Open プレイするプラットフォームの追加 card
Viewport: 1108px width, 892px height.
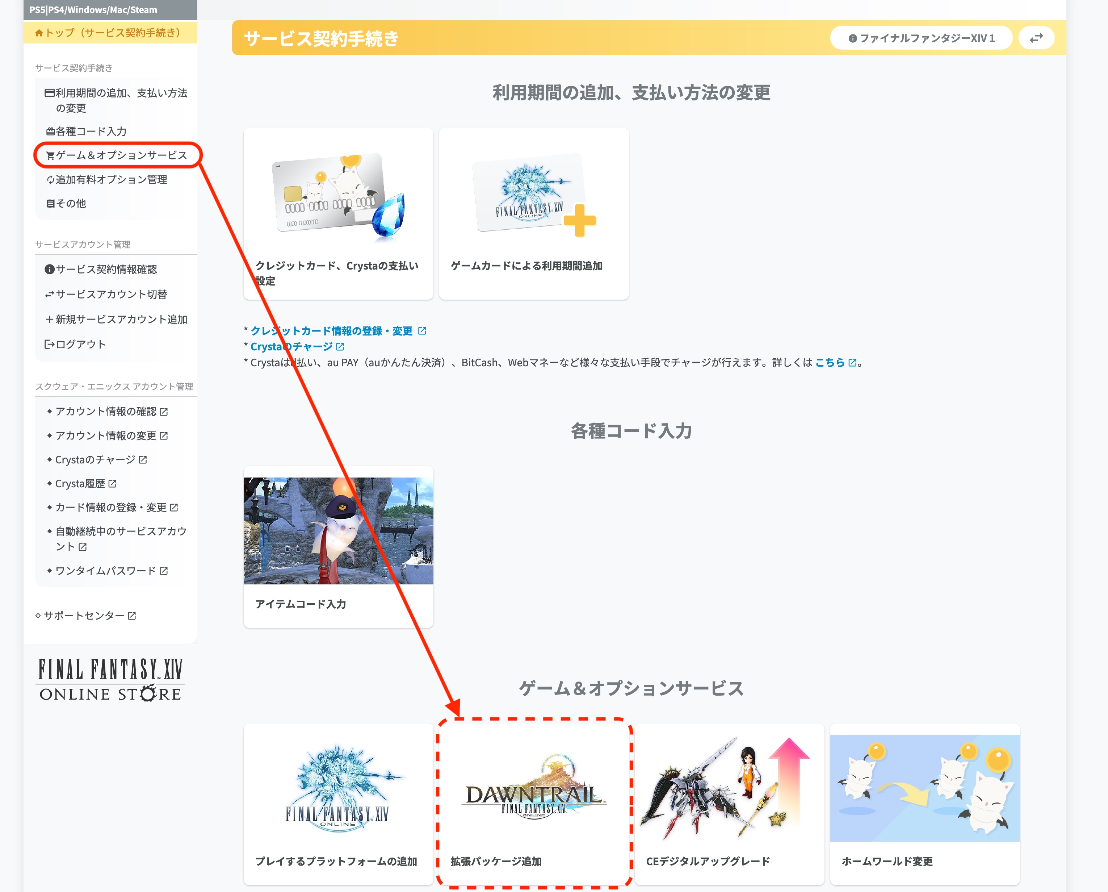338,803
